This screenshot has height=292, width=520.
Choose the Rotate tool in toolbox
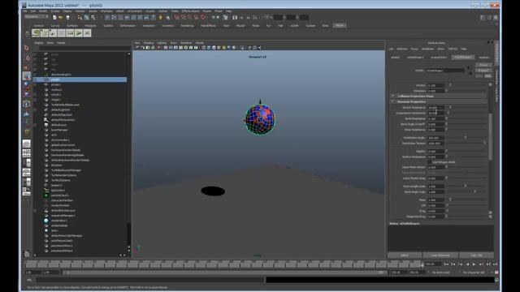click(27, 84)
